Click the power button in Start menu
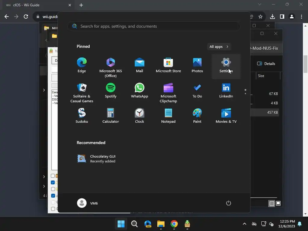Screen dimensions: 308x231 click(229, 203)
